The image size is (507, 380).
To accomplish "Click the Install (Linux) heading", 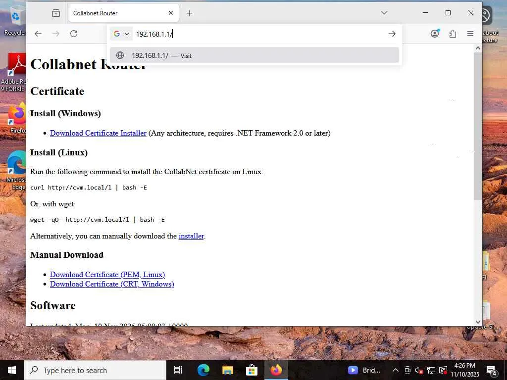I will click(x=59, y=152).
